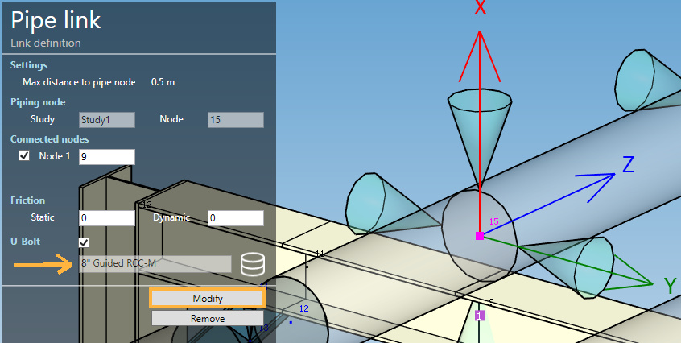Click the blue Z axis arrowhead
This screenshot has height=343, width=681.
[606, 176]
